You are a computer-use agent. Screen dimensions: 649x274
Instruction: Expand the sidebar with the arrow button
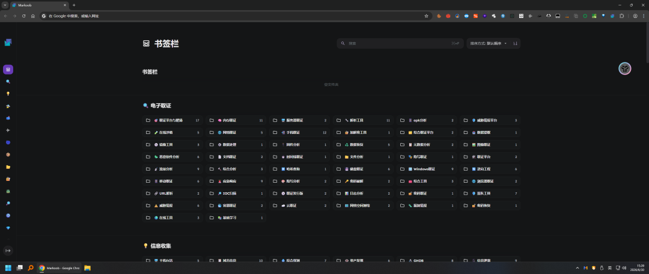click(x=8, y=251)
